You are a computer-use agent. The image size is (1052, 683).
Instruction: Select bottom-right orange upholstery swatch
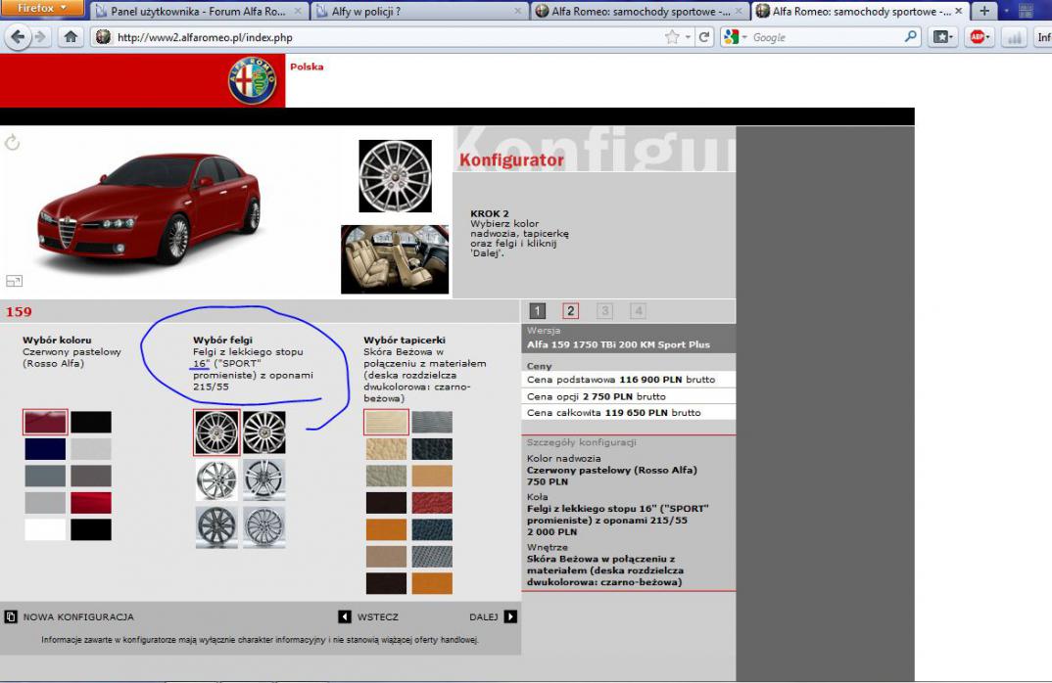(x=432, y=583)
